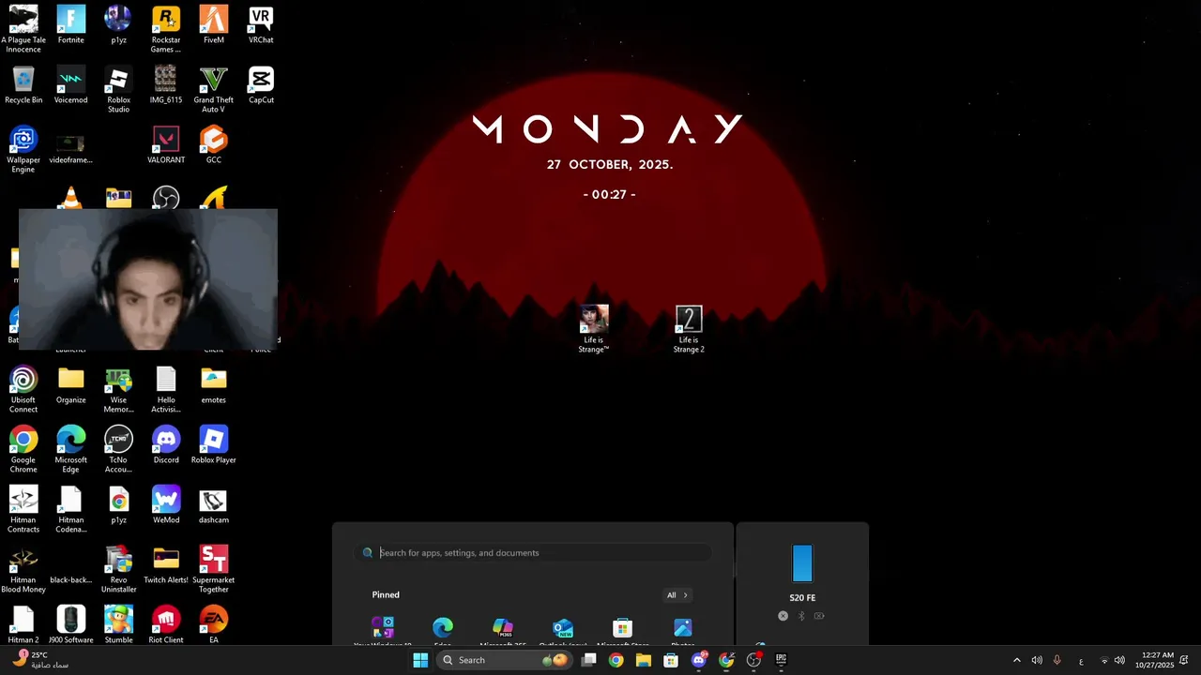Viewport: 1201px width, 675px height.
Task: Launch Life is Strange 2 shortcut
Action: 689,329
